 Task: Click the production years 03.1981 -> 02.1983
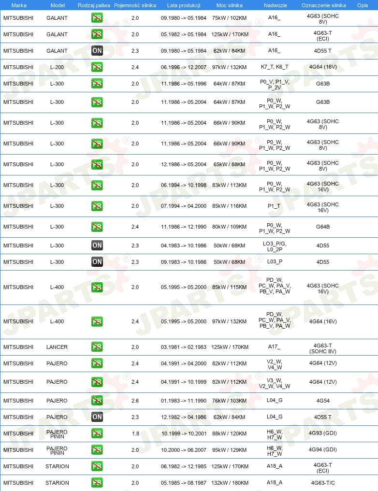(x=184, y=347)
